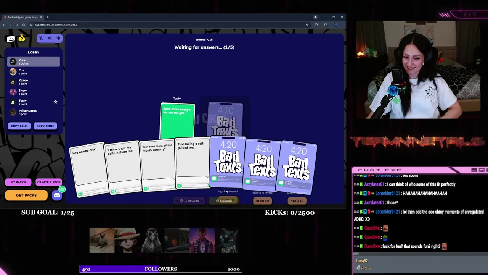Image resolution: width=488 pixels, height=275 pixels.
Task: Click CREATE A PACK button
Action: 48,182
